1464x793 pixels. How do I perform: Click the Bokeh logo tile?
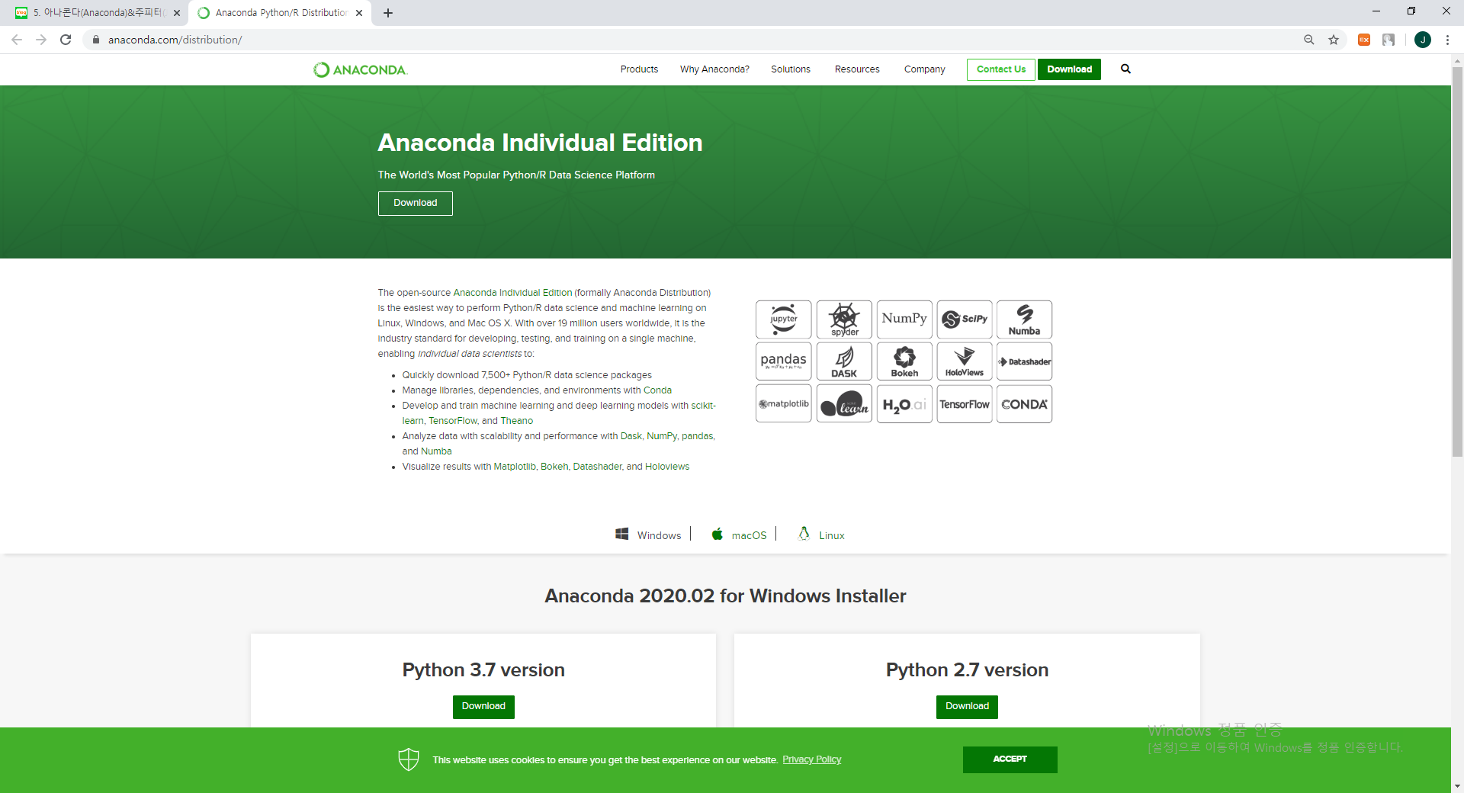coord(904,361)
